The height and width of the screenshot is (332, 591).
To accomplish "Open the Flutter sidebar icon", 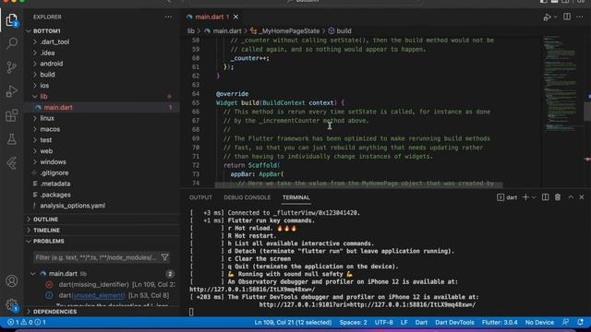I will point(12,163).
